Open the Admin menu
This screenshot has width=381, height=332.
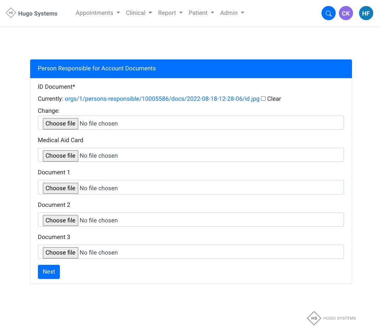click(x=232, y=13)
